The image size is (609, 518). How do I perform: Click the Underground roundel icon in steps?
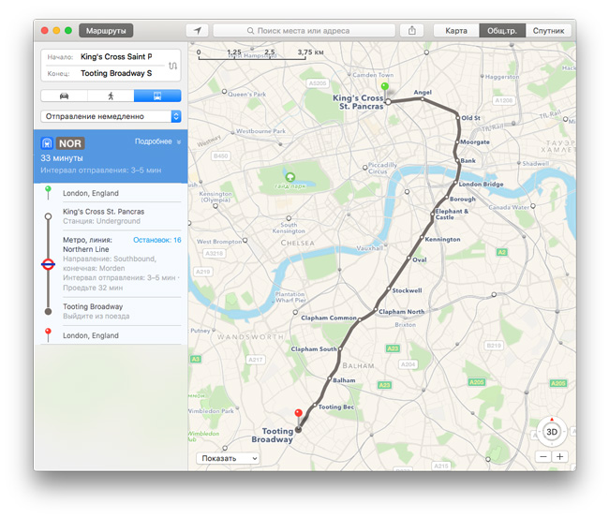[48, 265]
